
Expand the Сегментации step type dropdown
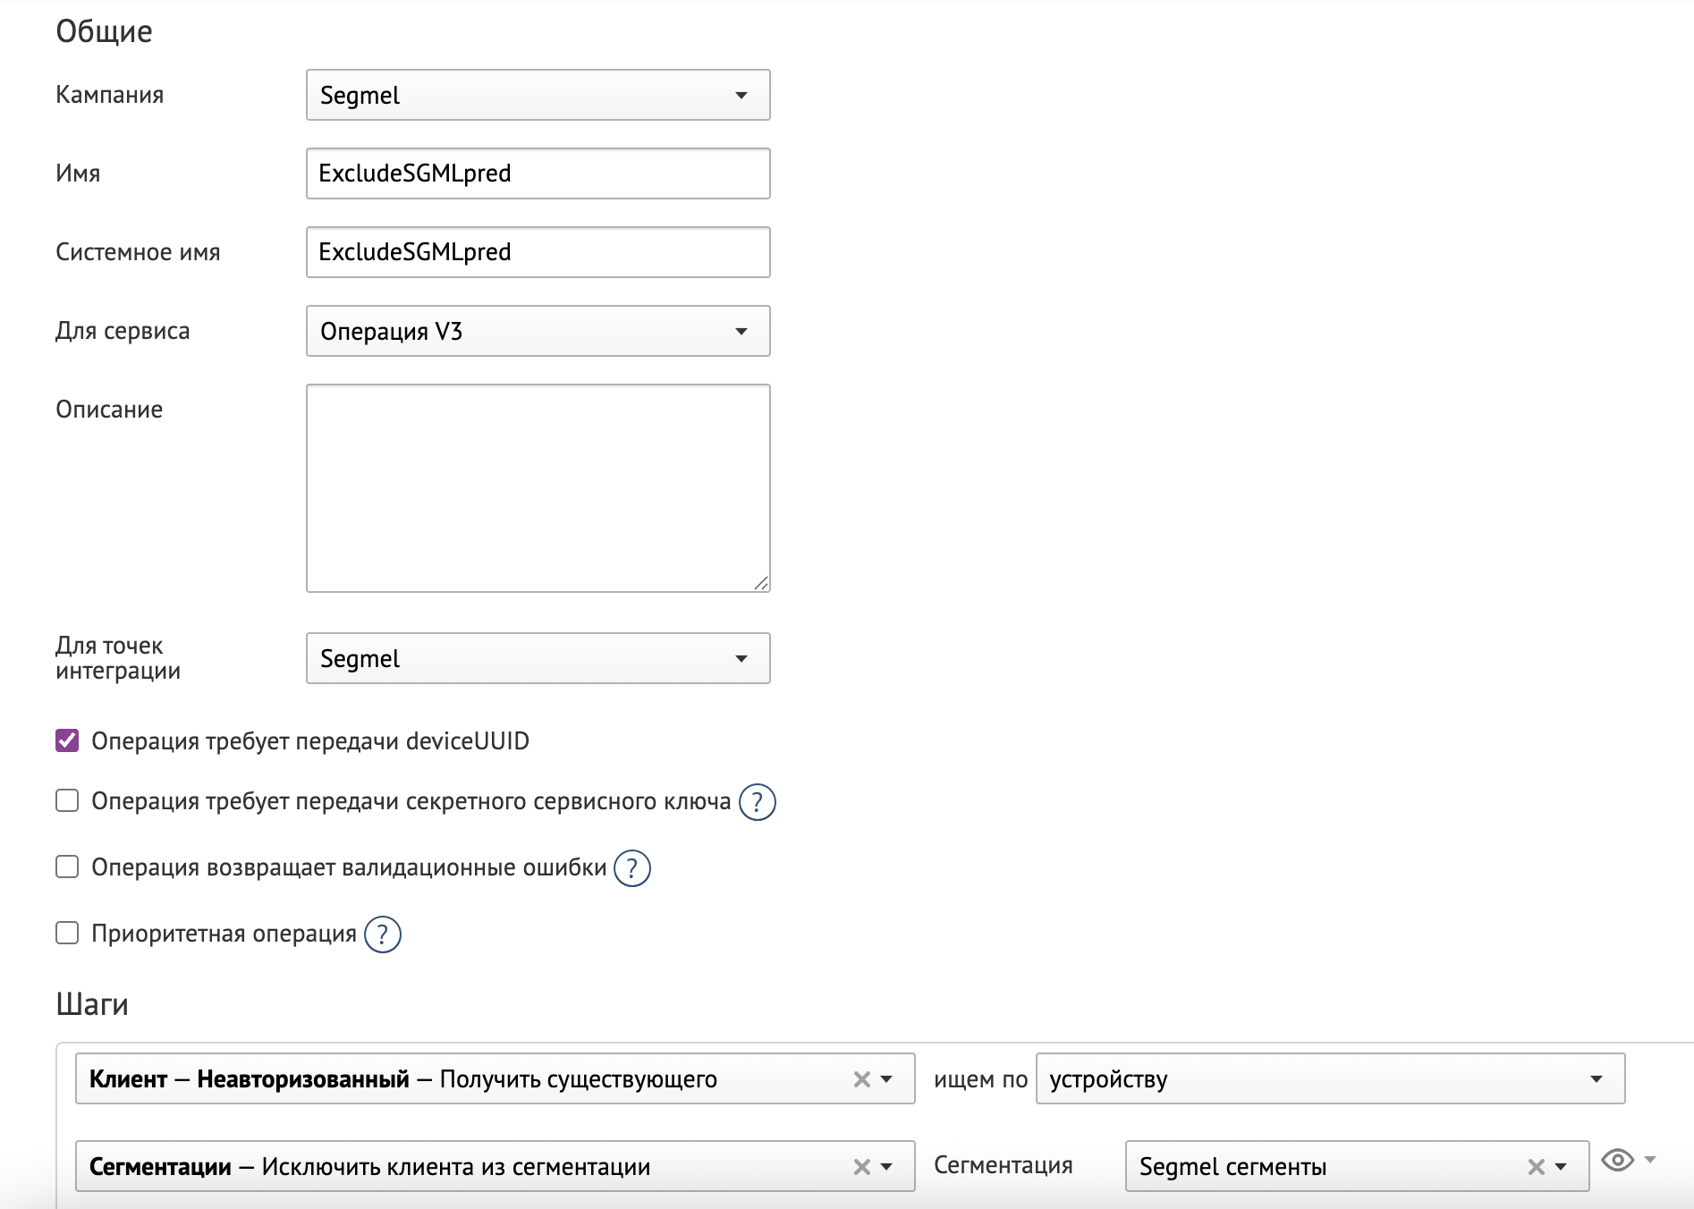click(x=886, y=1167)
